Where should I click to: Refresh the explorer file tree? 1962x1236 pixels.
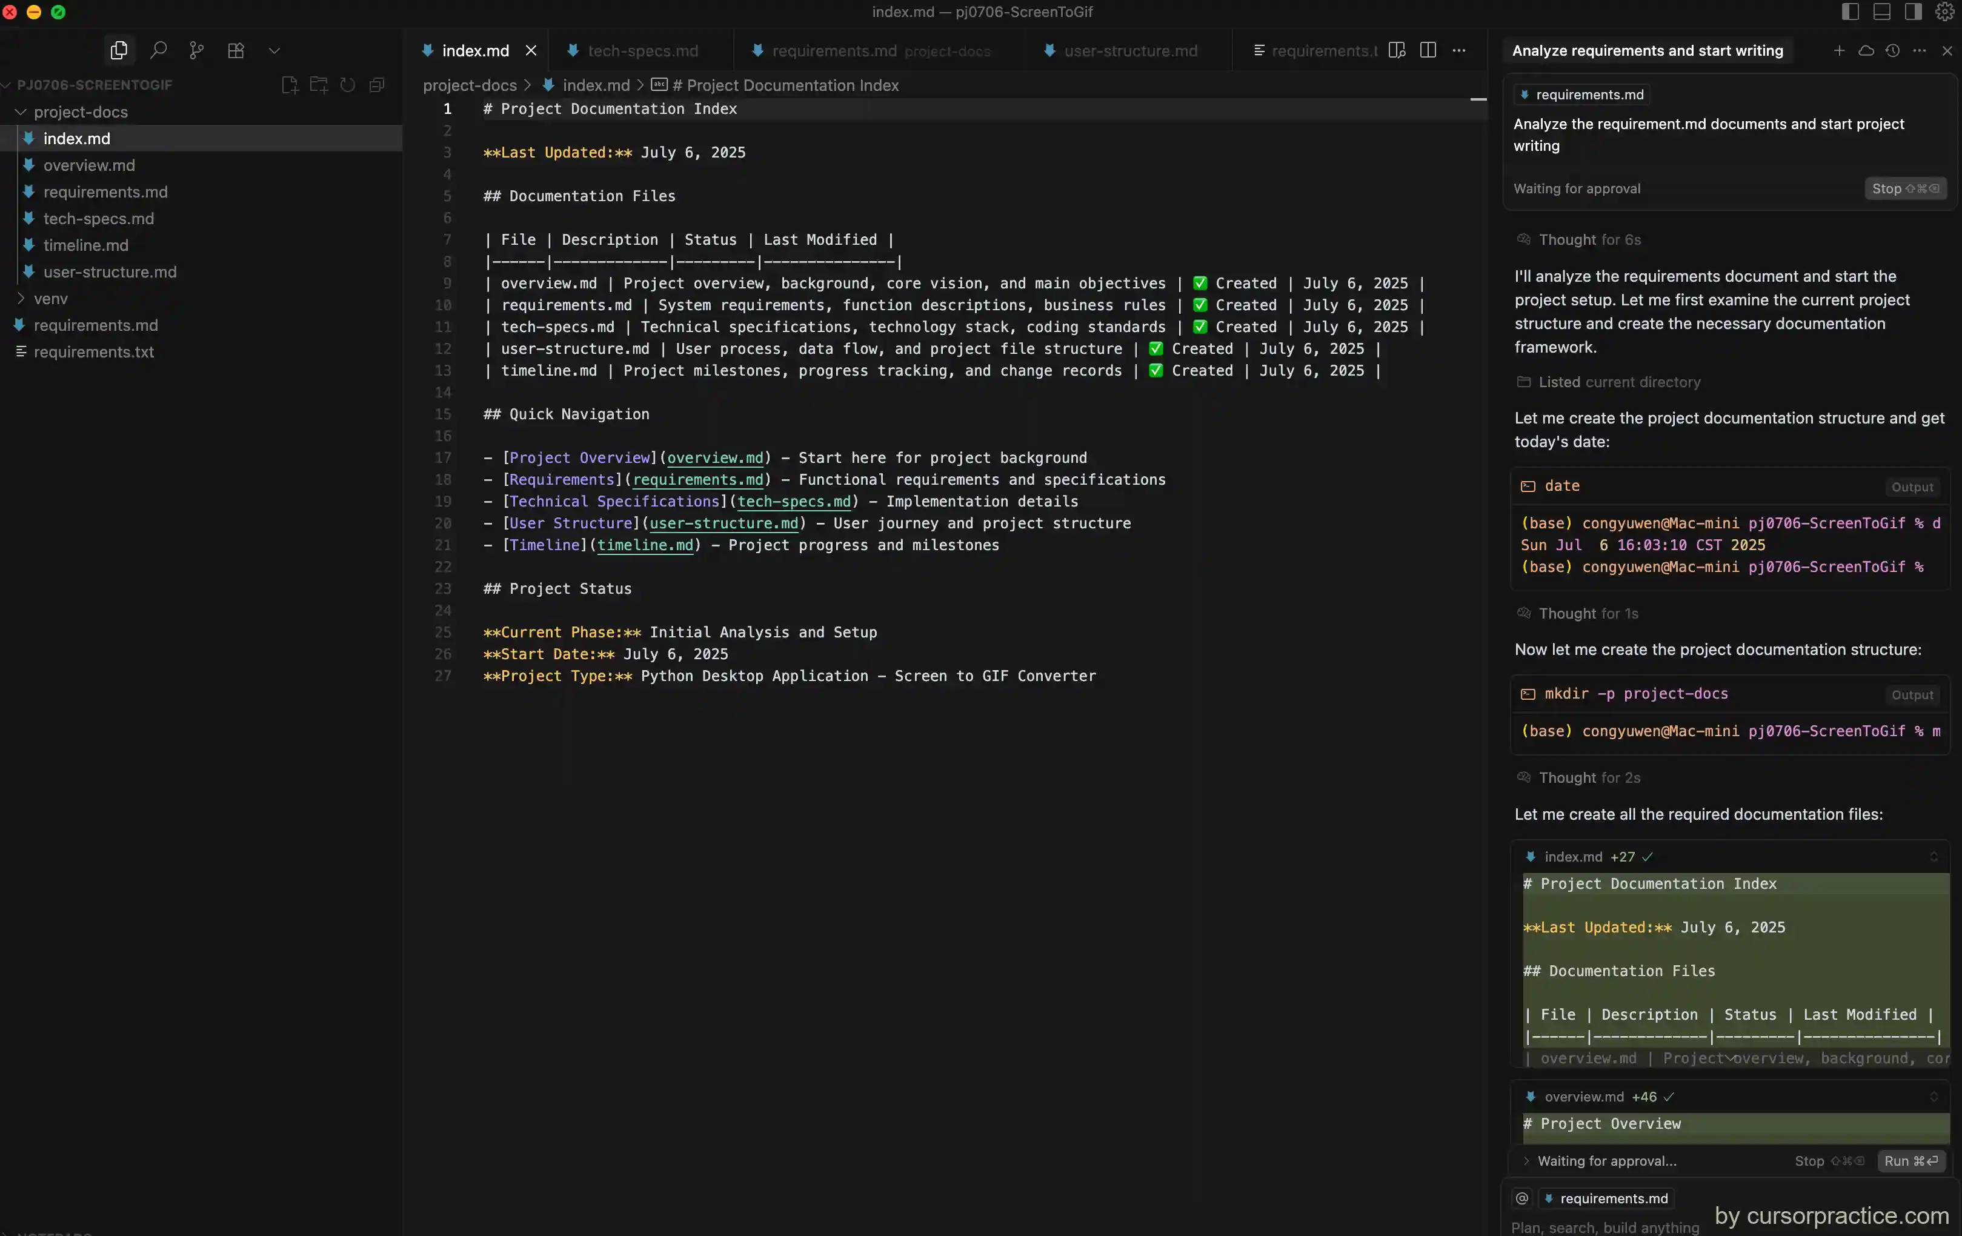[347, 85]
